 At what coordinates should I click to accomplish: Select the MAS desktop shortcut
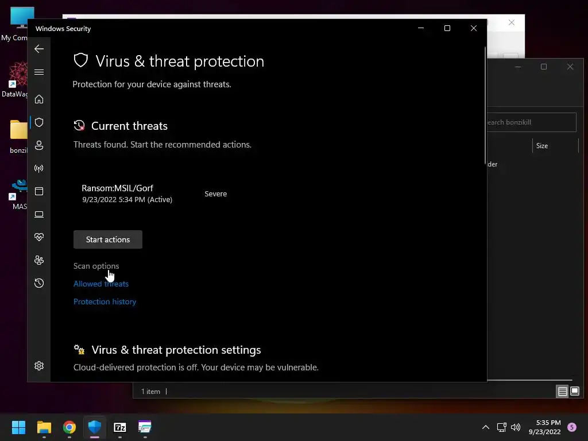pos(19,194)
